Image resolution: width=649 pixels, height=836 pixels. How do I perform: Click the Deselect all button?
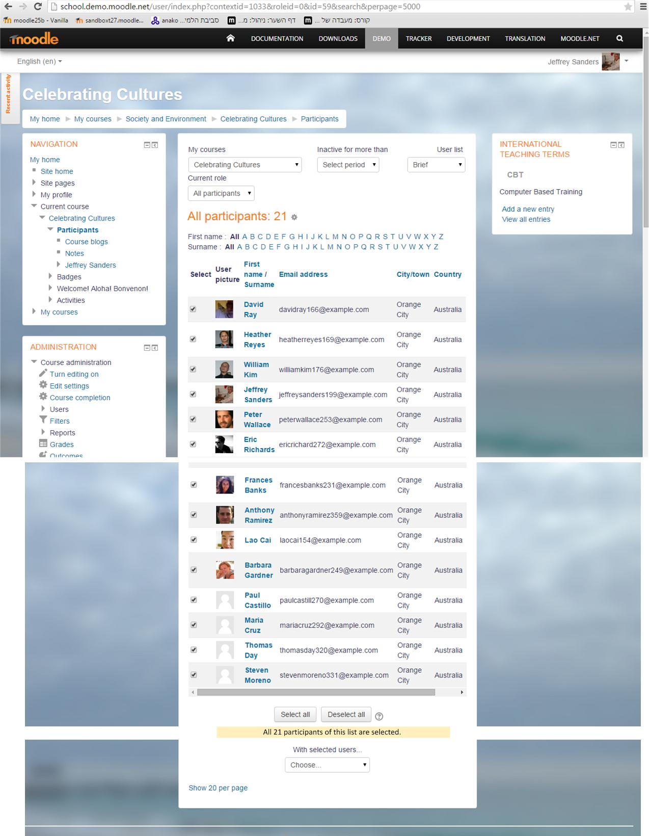pyautogui.click(x=346, y=714)
